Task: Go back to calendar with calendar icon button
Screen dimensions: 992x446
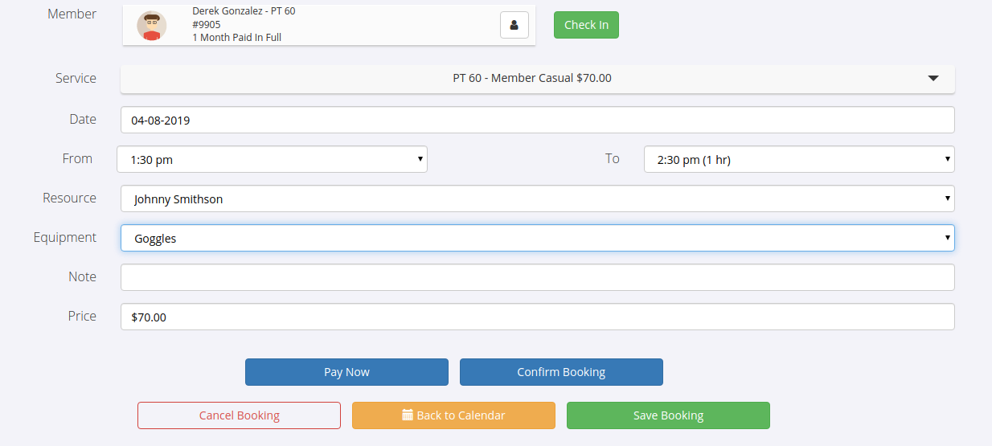Action: click(x=453, y=415)
